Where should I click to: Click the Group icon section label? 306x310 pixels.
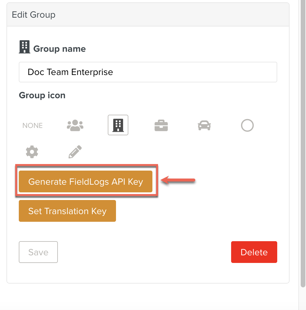tap(42, 95)
